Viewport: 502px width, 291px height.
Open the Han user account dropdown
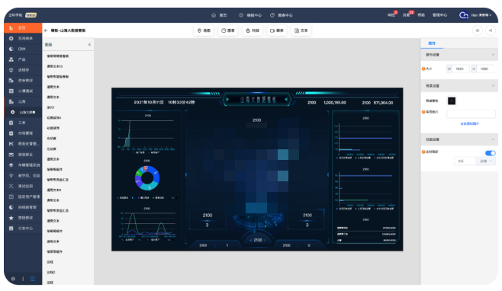(475, 15)
